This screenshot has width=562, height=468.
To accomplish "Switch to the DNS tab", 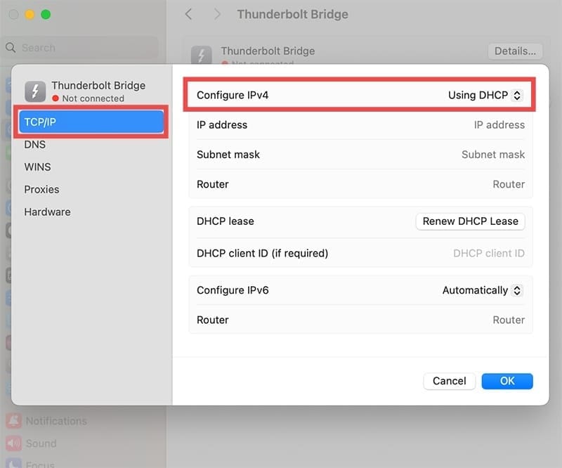I will tap(35, 144).
